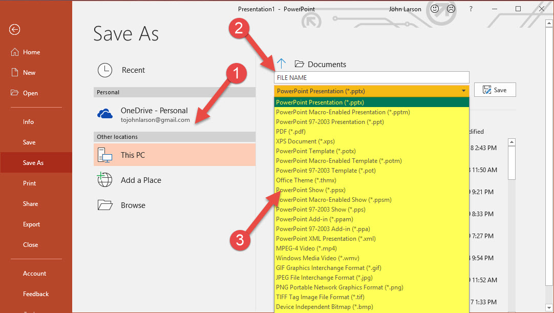Click the Add a Place globe icon
The width and height of the screenshot is (554, 313).
click(105, 180)
